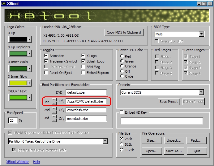Open X Lip Highlights color dropdown arrow
This screenshot has height=166, width=214.
29,53
